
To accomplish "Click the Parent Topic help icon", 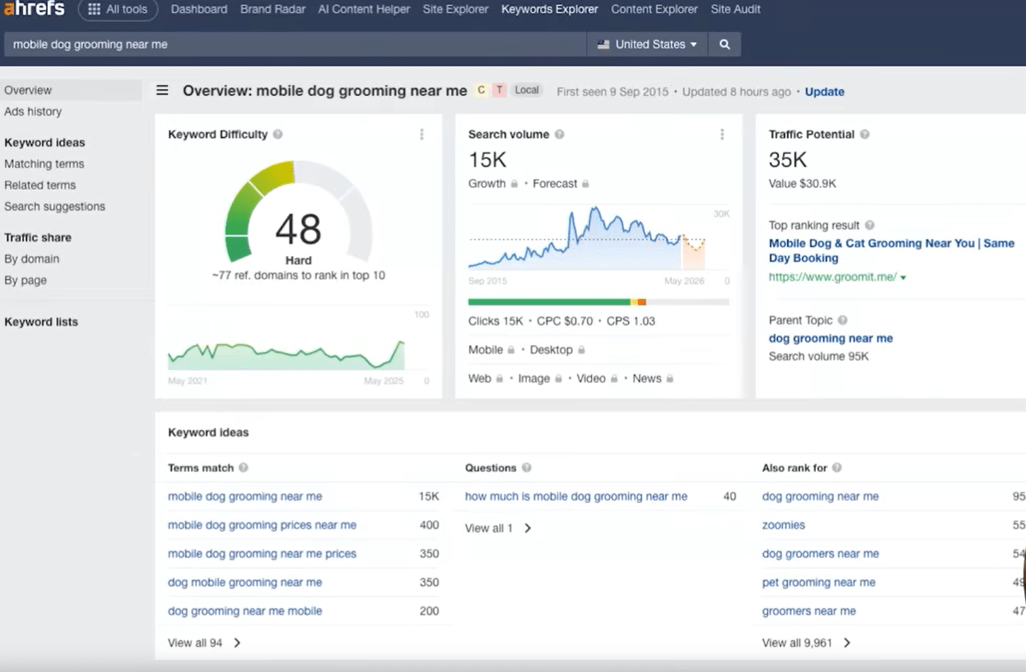I will [x=842, y=320].
